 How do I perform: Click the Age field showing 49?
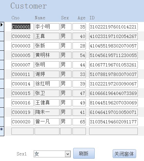tap(79, 103)
